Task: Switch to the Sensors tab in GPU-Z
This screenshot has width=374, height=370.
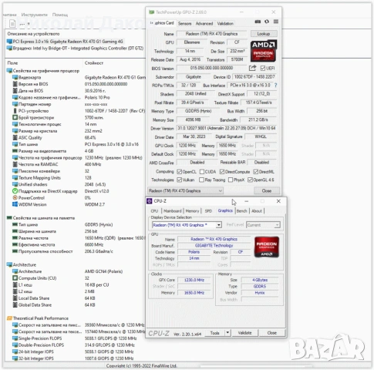Action: [184, 24]
